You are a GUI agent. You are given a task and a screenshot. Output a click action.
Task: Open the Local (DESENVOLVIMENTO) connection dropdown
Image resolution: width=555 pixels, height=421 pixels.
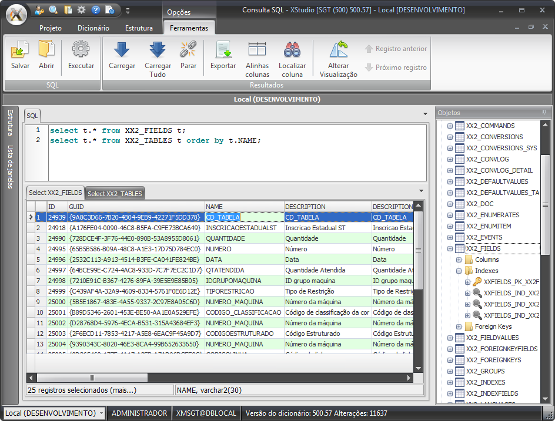(101, 413)
